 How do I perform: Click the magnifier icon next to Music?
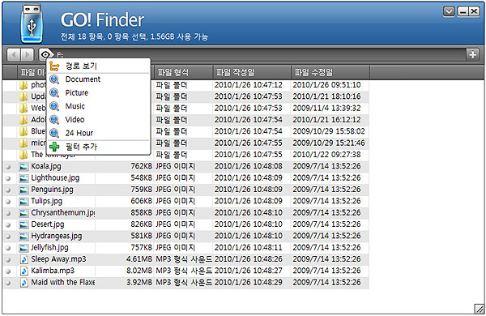(54, 106)
